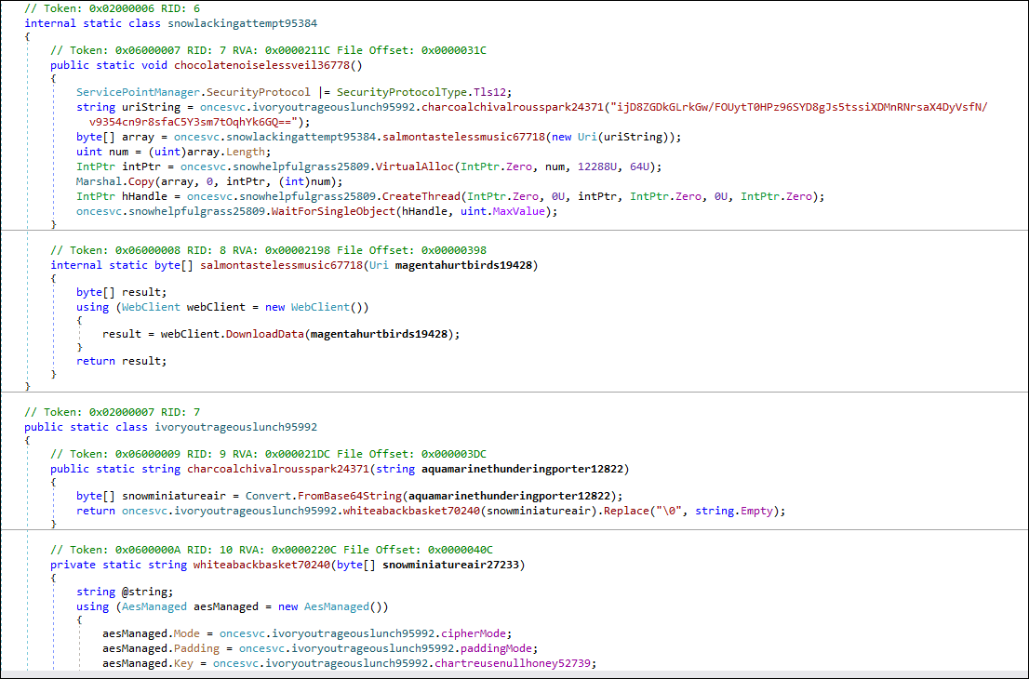Click the paddingMode field reference
The image size is (1029, 679).
pos(496,649)
